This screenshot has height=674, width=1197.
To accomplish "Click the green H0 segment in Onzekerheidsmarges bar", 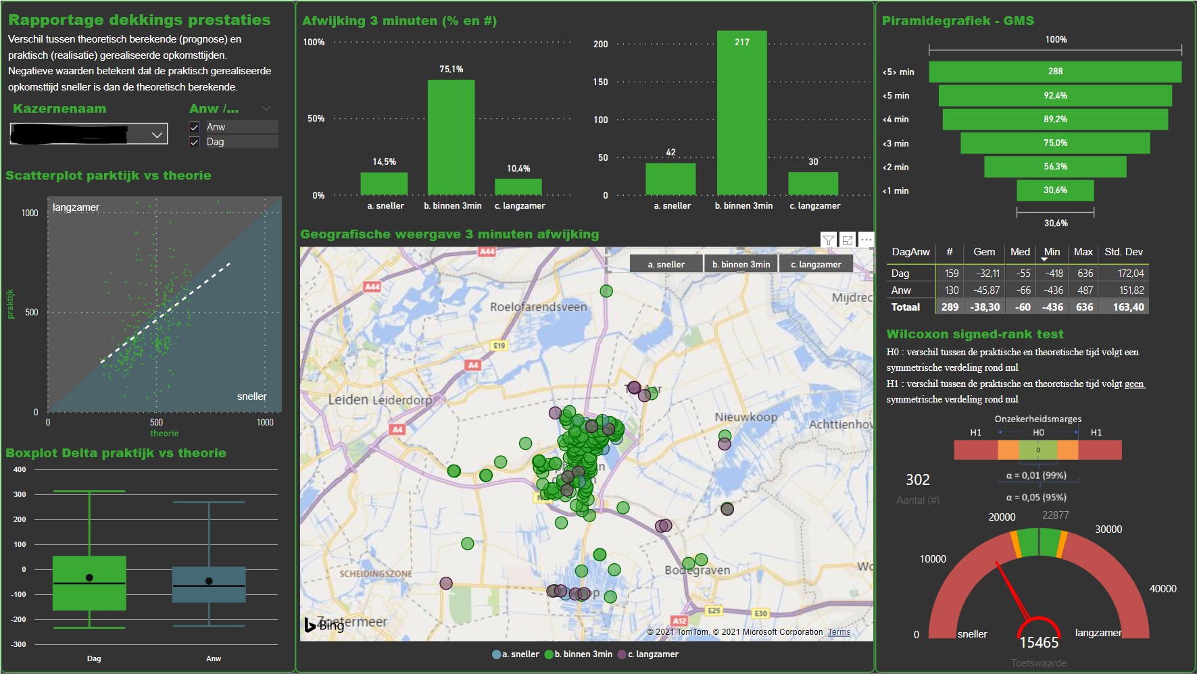I will (x=1037, y=450).
